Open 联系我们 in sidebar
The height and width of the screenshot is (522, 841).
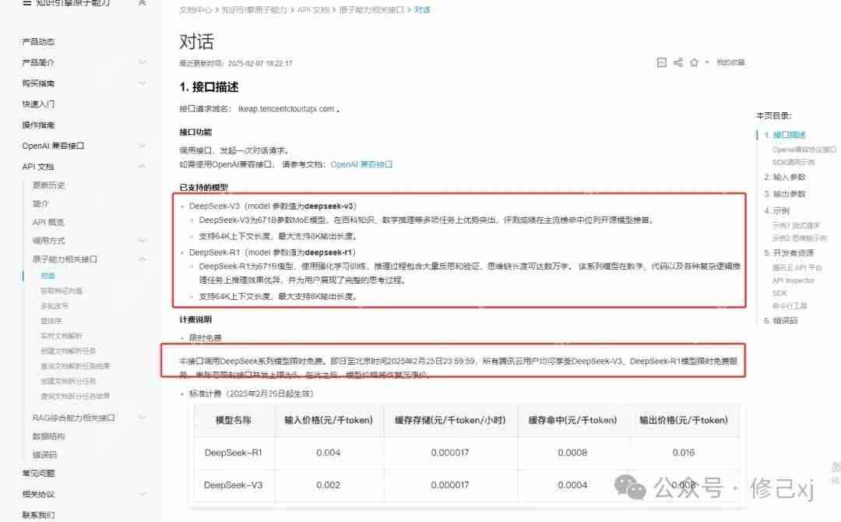tap(38, 515)
